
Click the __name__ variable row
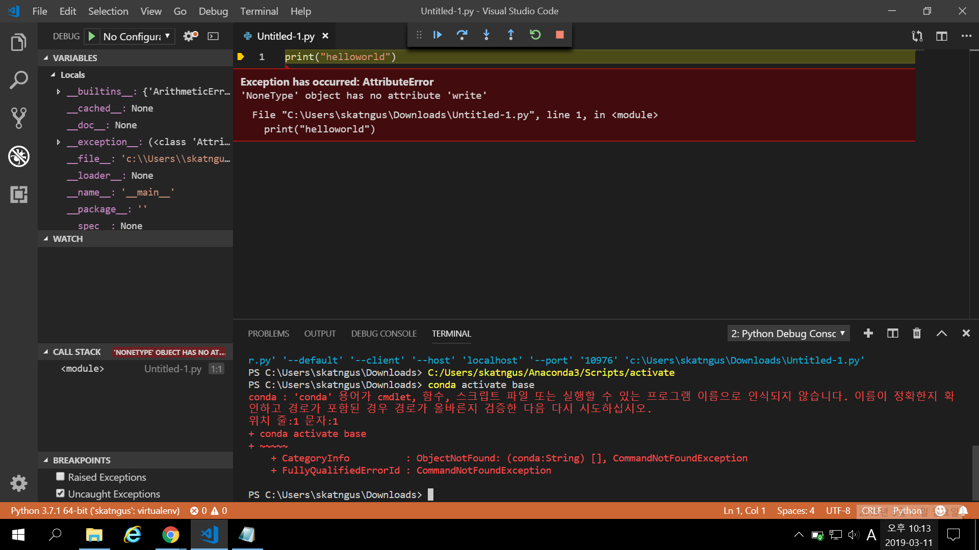point(135,193)
